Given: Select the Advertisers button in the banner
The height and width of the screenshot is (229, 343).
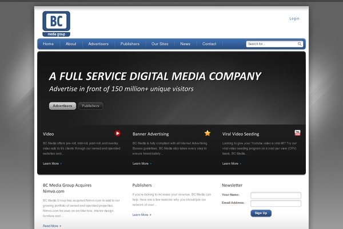Looking at the screenshot, I should click(x=62, y=106).
